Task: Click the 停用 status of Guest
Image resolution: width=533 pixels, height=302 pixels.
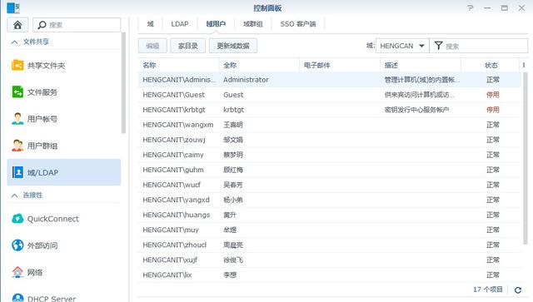Action: (x=492, y=95)
